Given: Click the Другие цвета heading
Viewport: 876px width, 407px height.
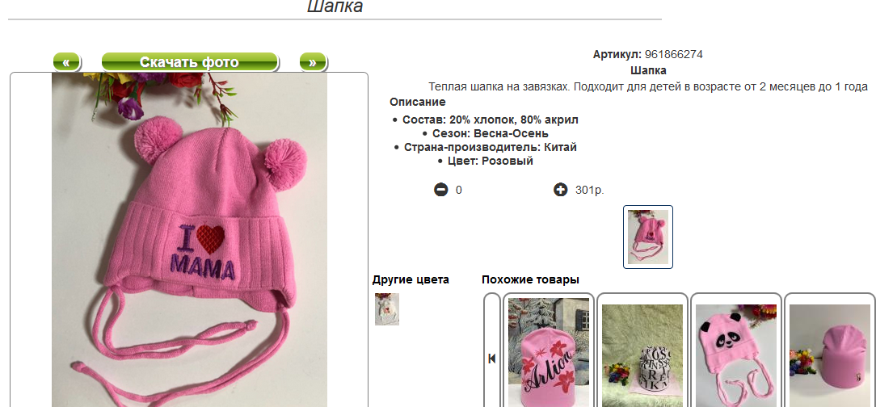Looking at the screenshot, I should point(411,279).
